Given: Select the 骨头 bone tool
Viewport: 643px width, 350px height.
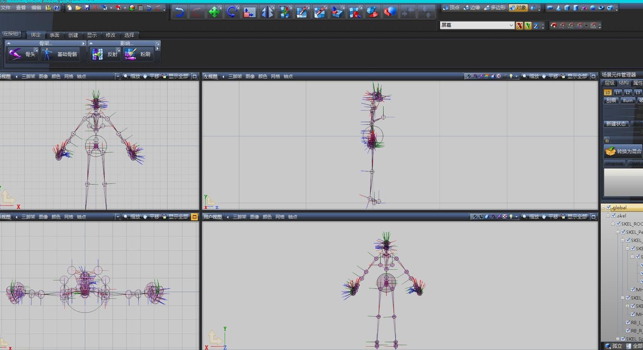Looking at the screenshot, I should [x=22, y=54].
